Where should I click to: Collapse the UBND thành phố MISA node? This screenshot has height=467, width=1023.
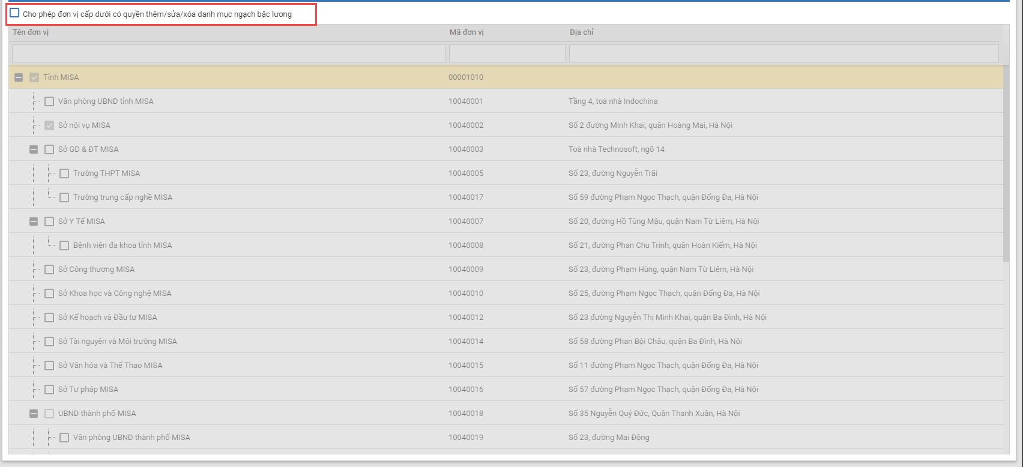click(x=34, y=414)
